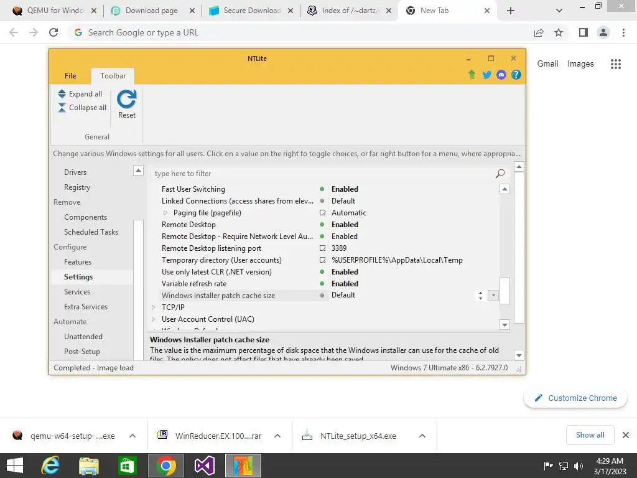Screen dimensions: 637x478
Task: Launch Internet Explorer from taskbar
Action: tap(50, 466)
